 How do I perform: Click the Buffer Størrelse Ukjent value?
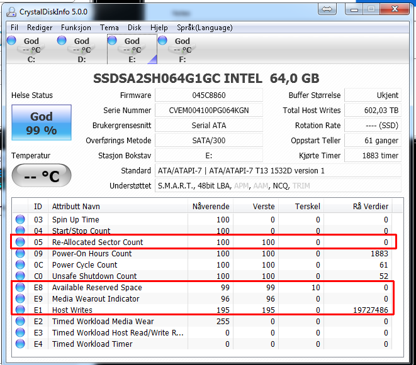point(373,95)
